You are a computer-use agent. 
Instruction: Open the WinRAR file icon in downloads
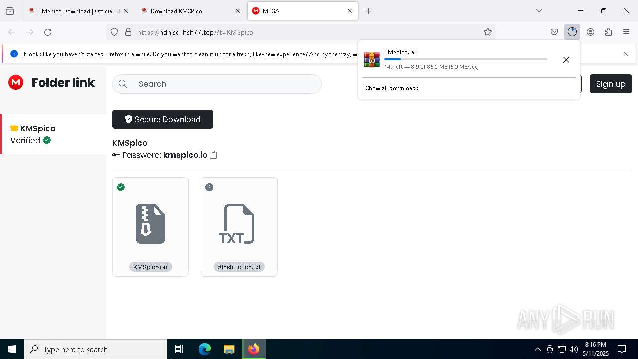372,59
